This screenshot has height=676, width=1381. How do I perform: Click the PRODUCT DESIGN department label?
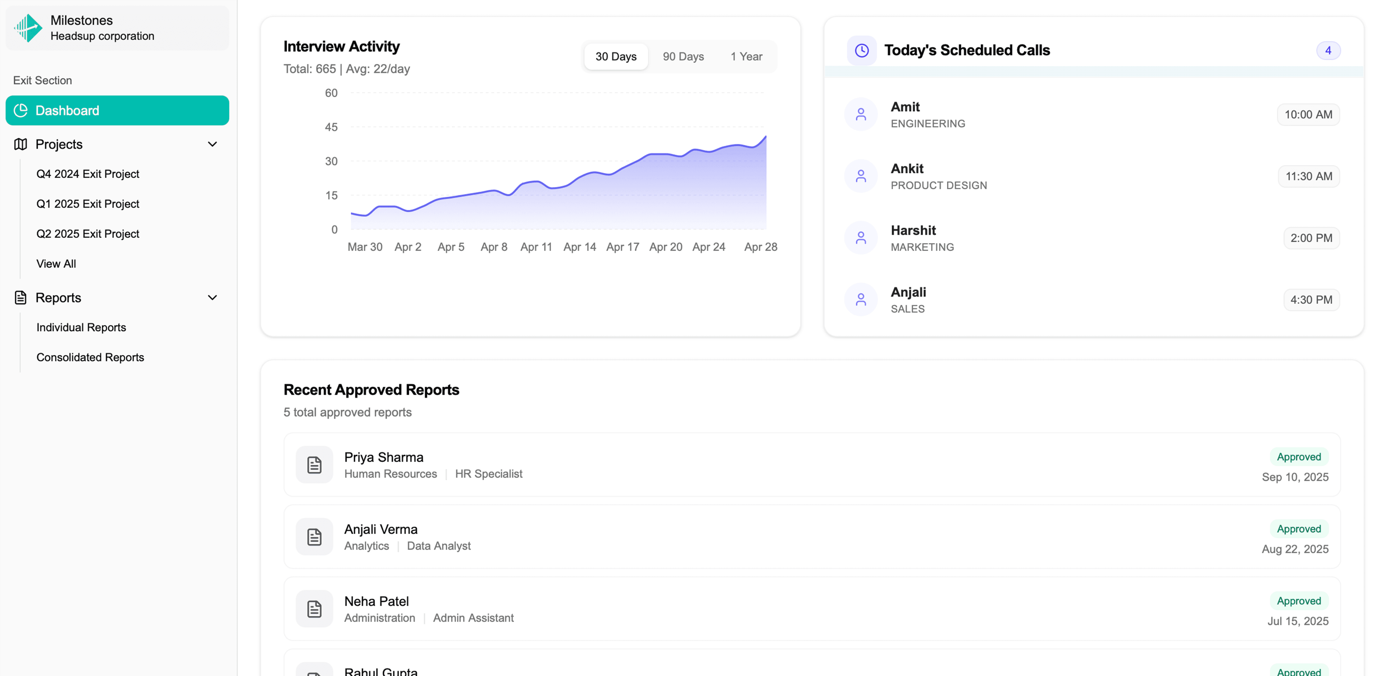click(938, 185)
